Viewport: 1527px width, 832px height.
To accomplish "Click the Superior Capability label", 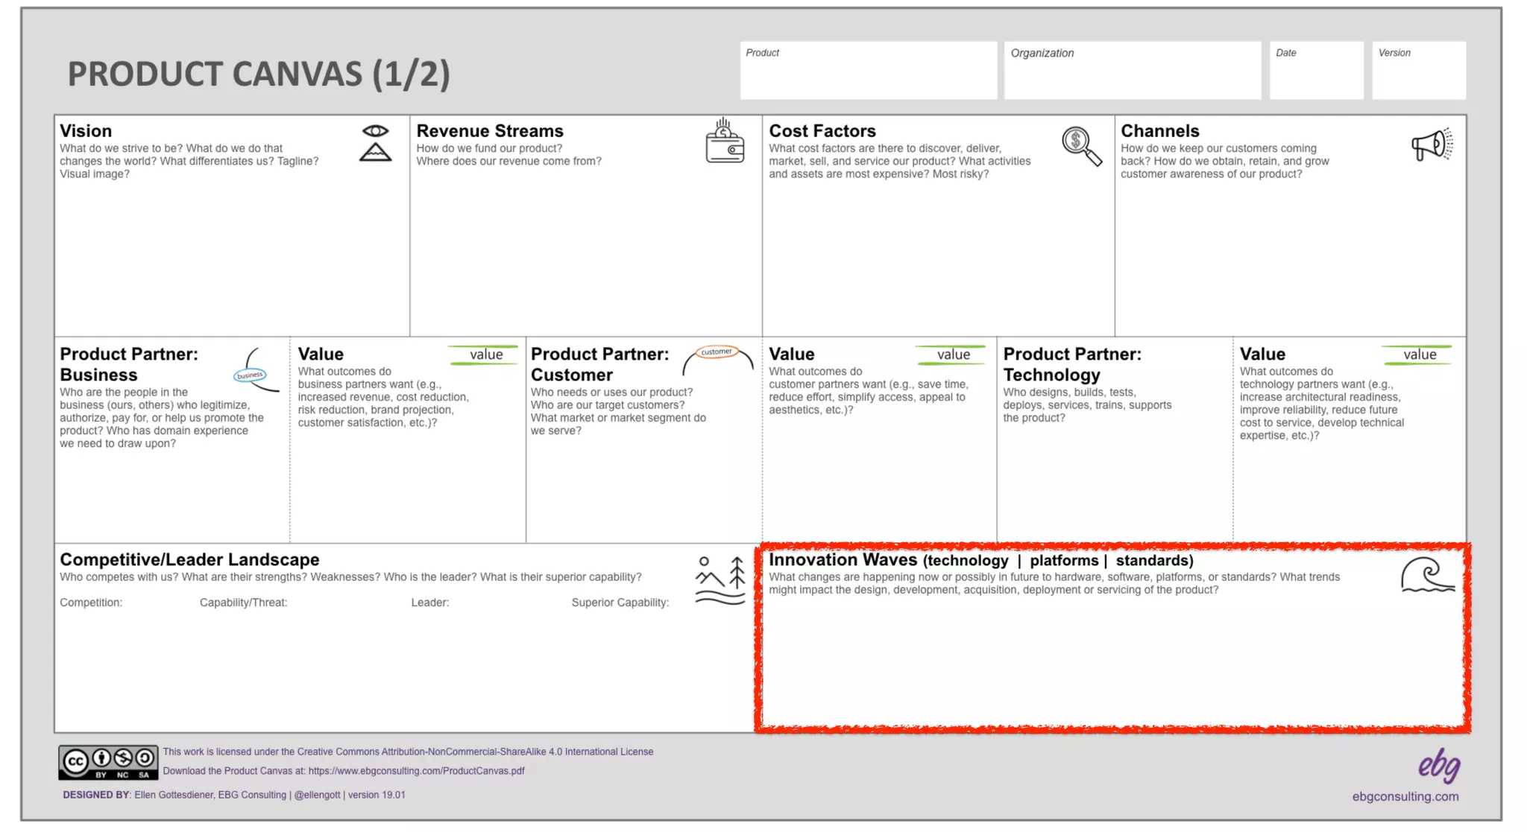I will (620, 603).
